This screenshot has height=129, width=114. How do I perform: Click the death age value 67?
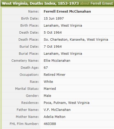[46, 68]
